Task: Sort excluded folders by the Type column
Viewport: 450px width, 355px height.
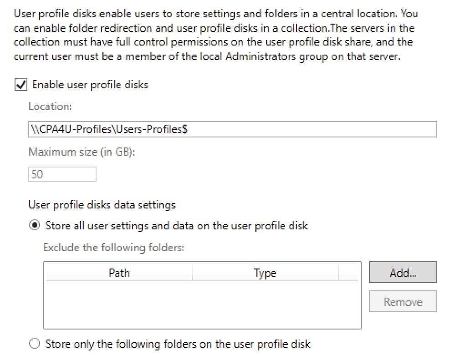Action: coord(265,273)
